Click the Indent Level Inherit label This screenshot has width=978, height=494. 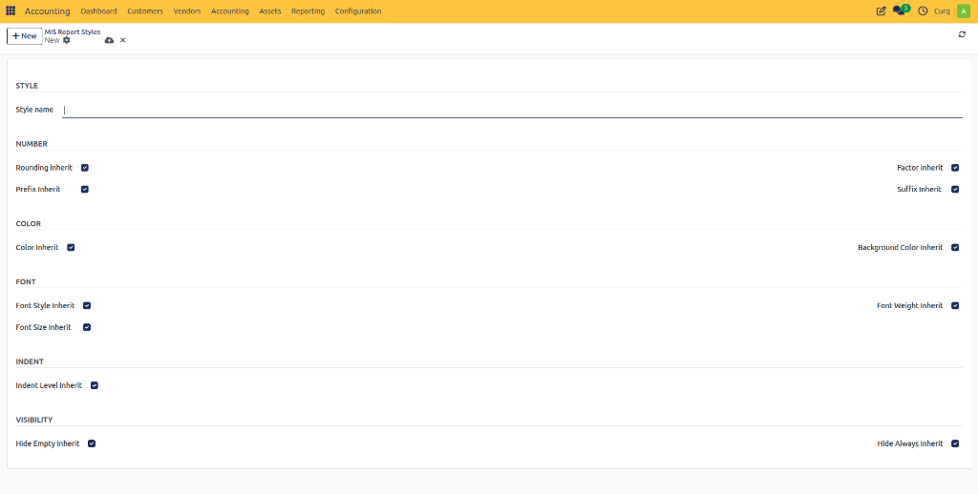[x=49, y=385]
